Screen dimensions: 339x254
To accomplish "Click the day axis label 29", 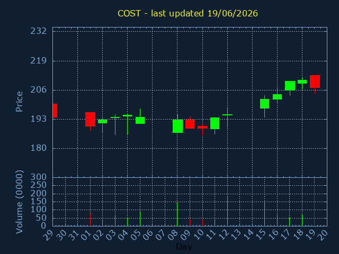I will point(48,234).
